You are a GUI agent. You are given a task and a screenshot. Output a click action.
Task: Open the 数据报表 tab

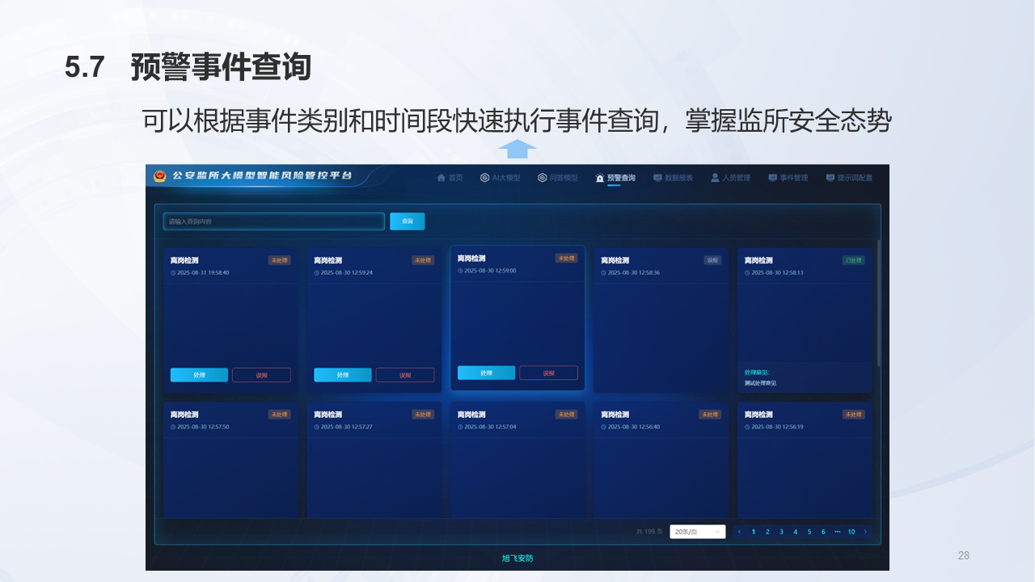673,178
